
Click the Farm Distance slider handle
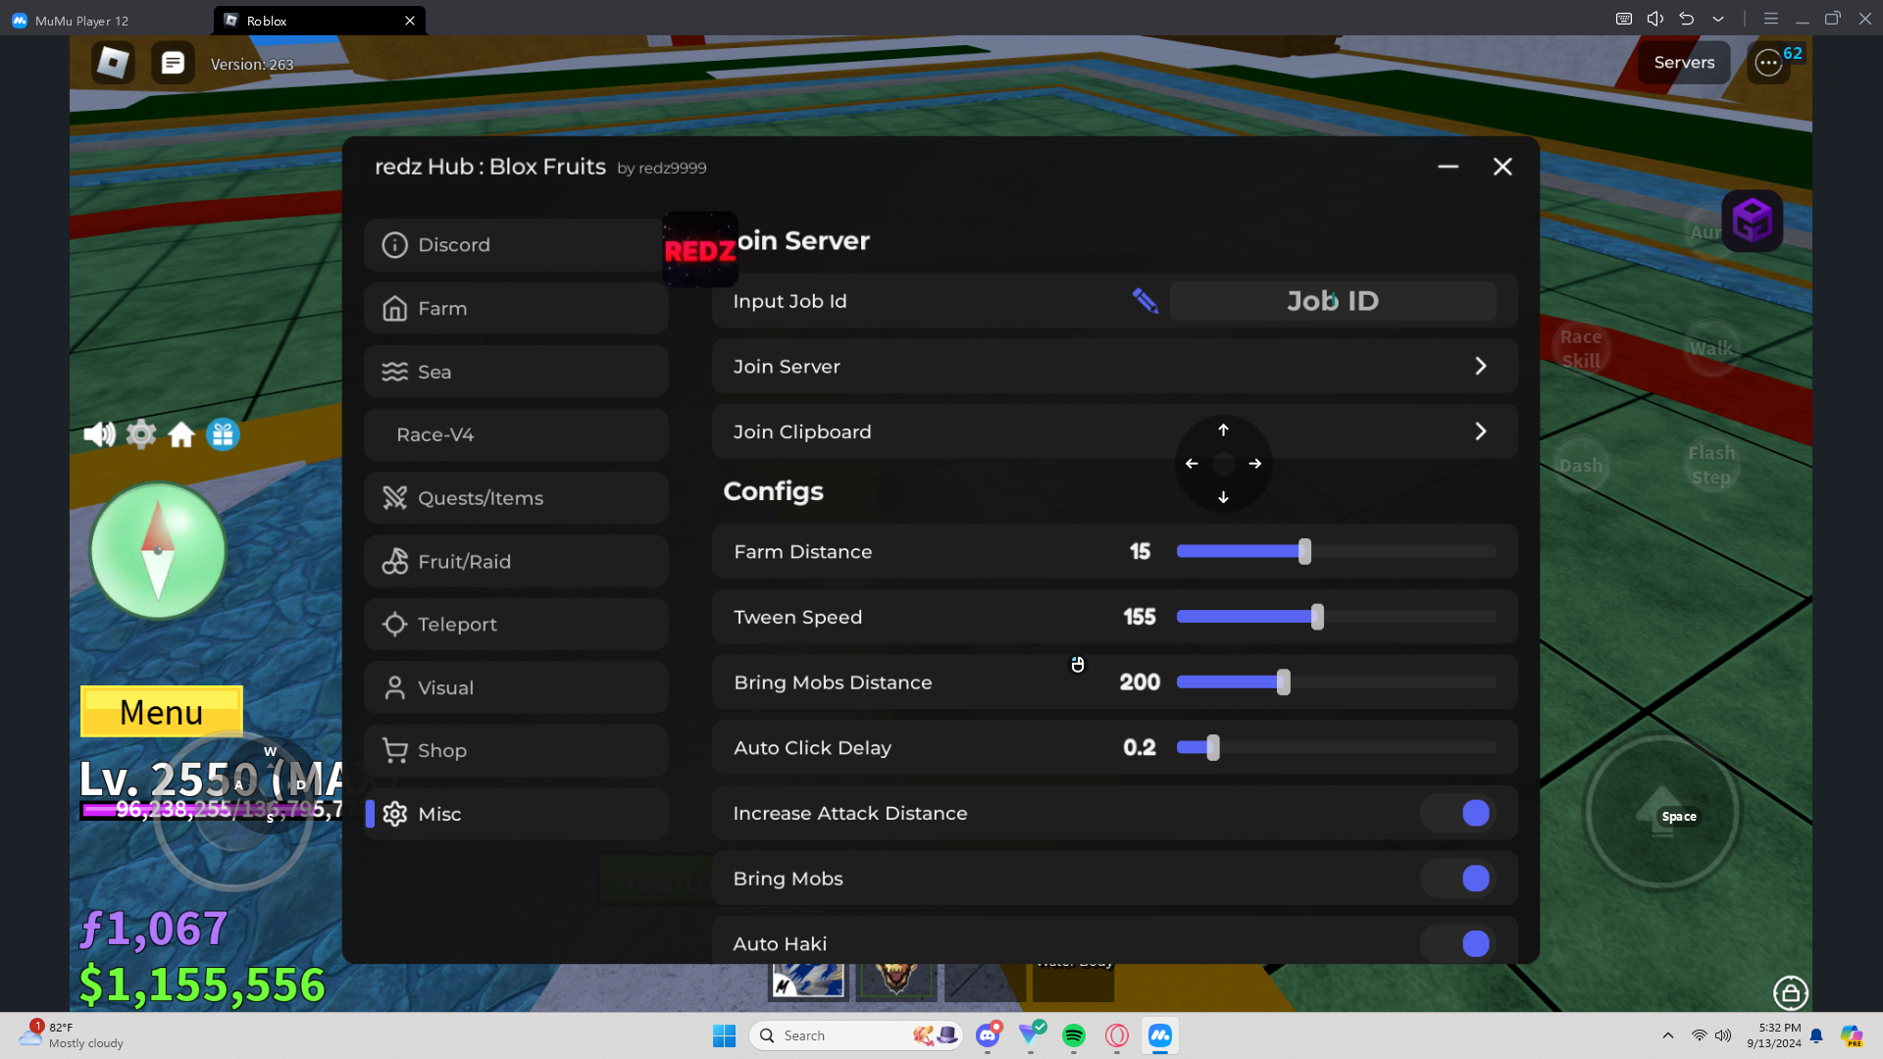point(1304,551)
